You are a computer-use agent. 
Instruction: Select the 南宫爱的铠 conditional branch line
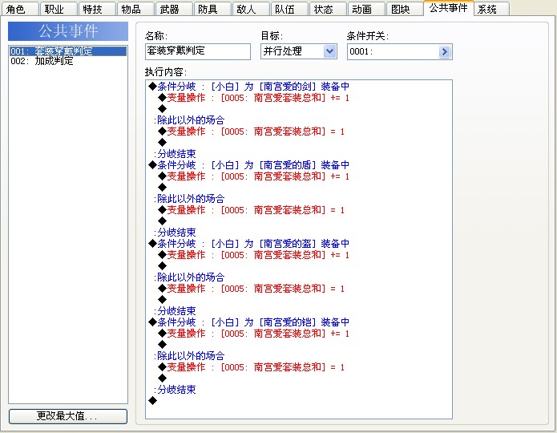(x=248, y=322)
